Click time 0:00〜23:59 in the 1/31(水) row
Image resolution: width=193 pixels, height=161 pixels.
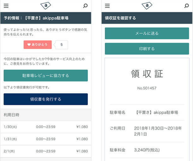[46, 139]
